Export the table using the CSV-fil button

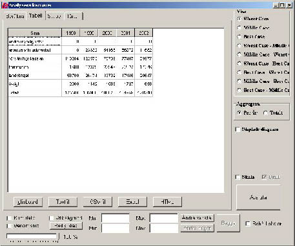click(x=97, y=202)
